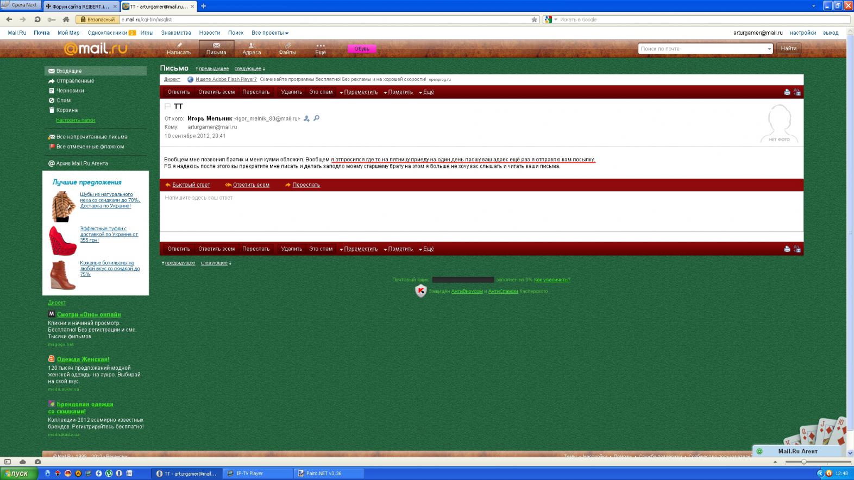Image resolution: width=854 pixels, height=480 pixels.
Task: Open the Ещё menu in header
Action: pos(321,49)
